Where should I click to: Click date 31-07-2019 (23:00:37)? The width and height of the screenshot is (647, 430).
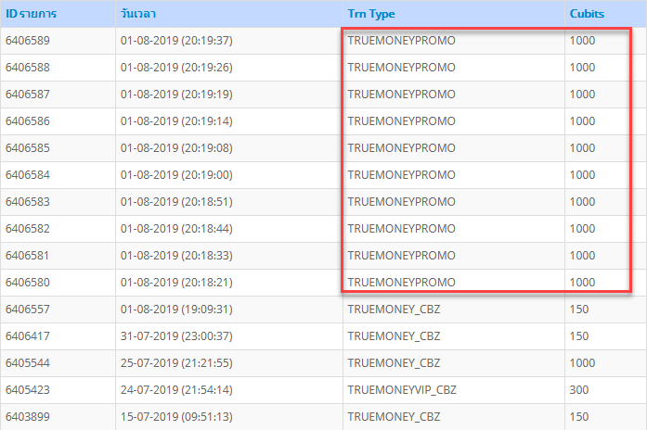pos(176,336)
